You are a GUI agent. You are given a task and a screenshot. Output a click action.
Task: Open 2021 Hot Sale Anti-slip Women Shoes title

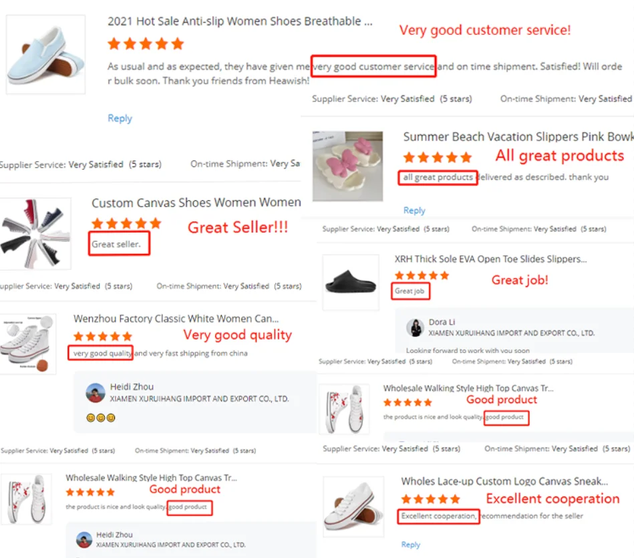click(x=240, y=21)
